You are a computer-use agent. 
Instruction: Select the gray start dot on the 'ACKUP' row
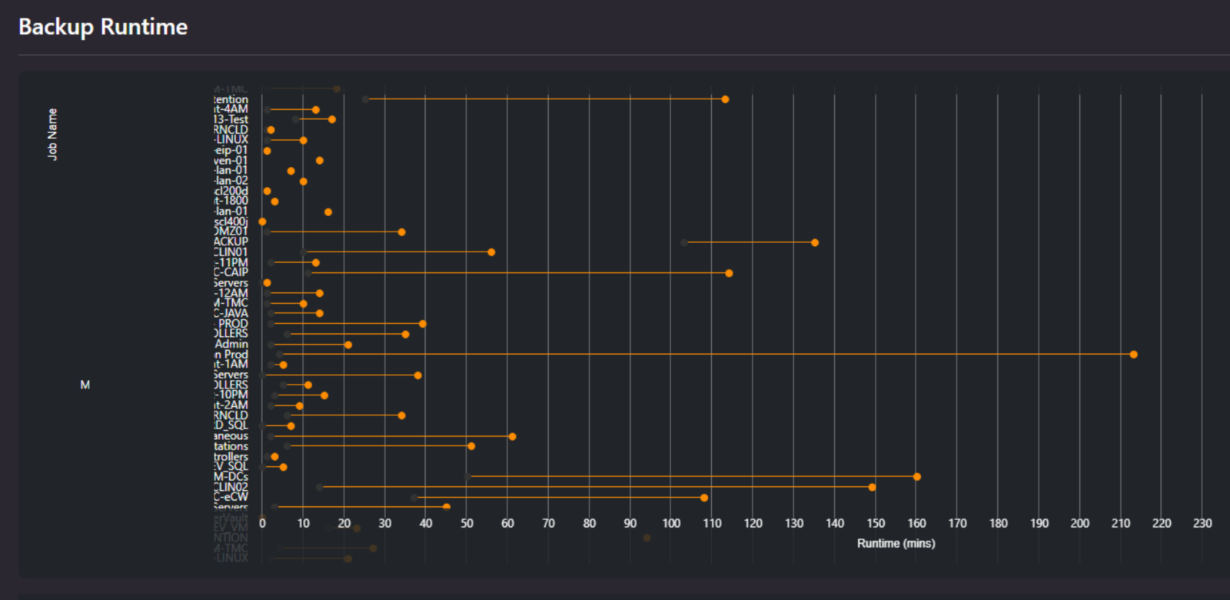[684, 242]
